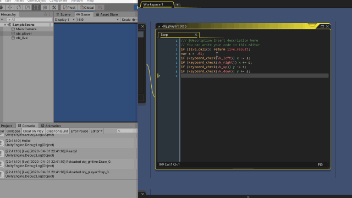Image resolution: width=352 pixels, height=198 pixels.
Task: Toggle grid snapping icon next to Global
Action: (100, 7)
